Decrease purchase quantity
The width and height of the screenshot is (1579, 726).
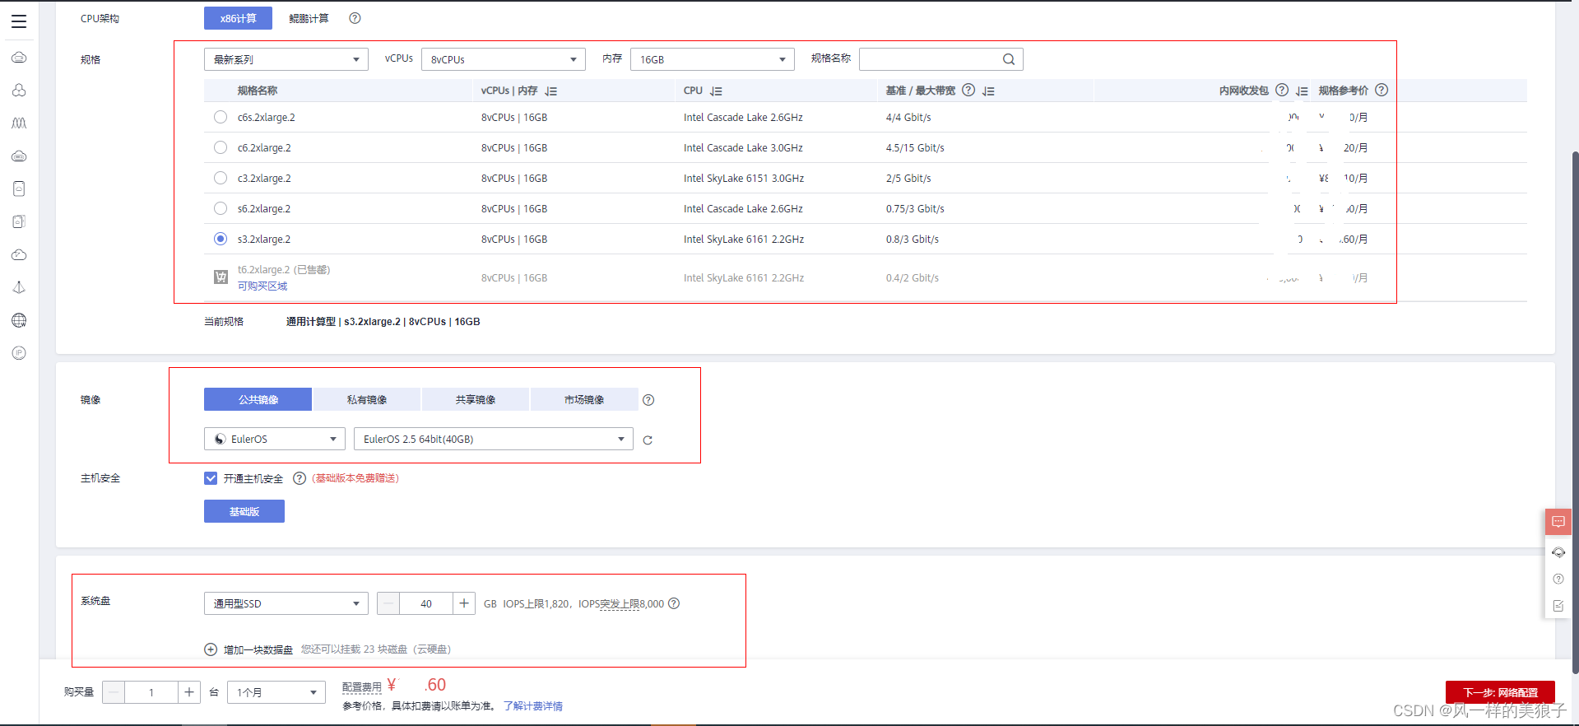coord(114,692)
